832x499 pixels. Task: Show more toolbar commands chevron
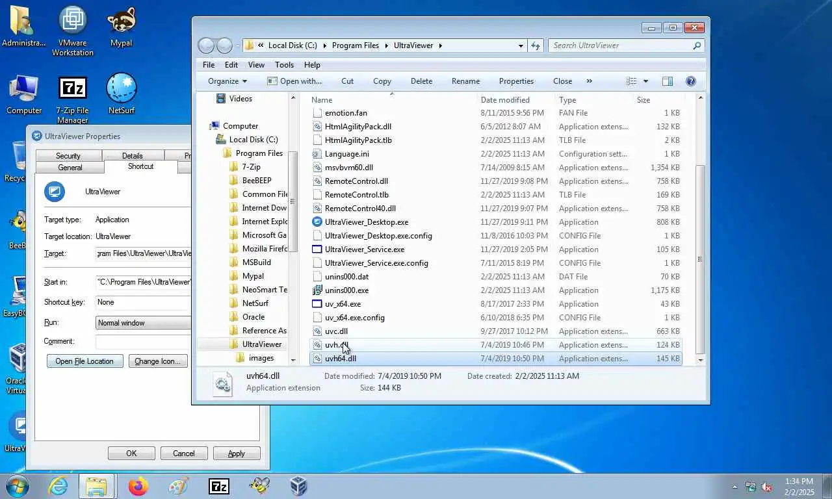(589, 81)
